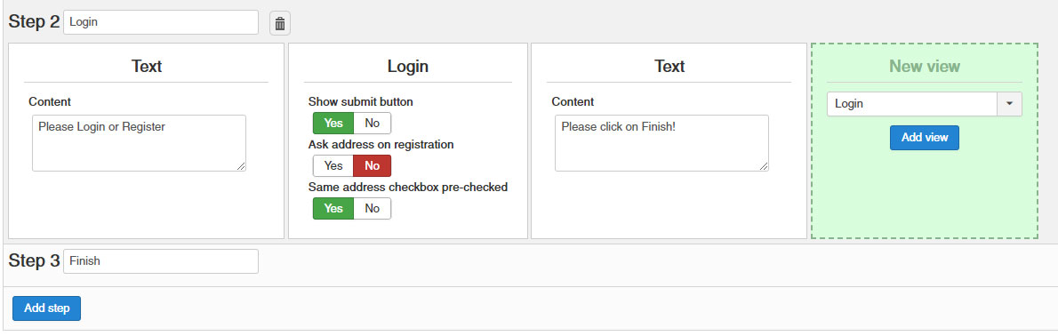Focus the Step 3 name field containing Finish
Screen dimensions: 1058x336
[161, 261]
